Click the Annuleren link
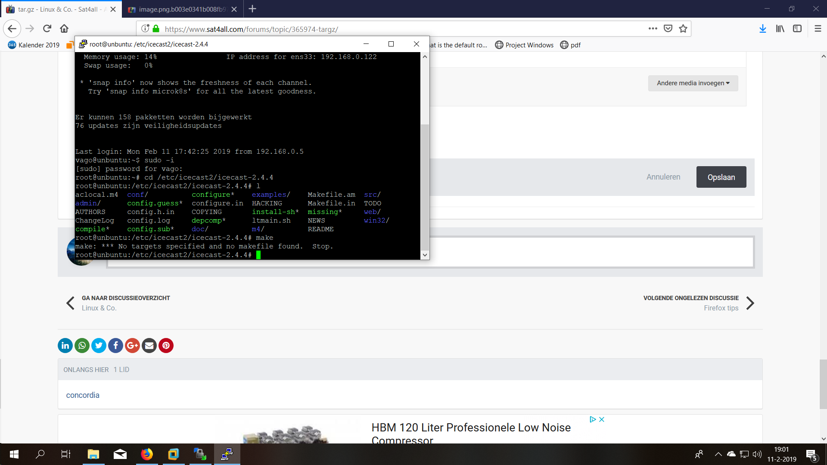Viewport: 827px width, 465px height. [663, 177]
